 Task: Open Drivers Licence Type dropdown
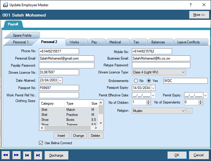click(183, 72)
